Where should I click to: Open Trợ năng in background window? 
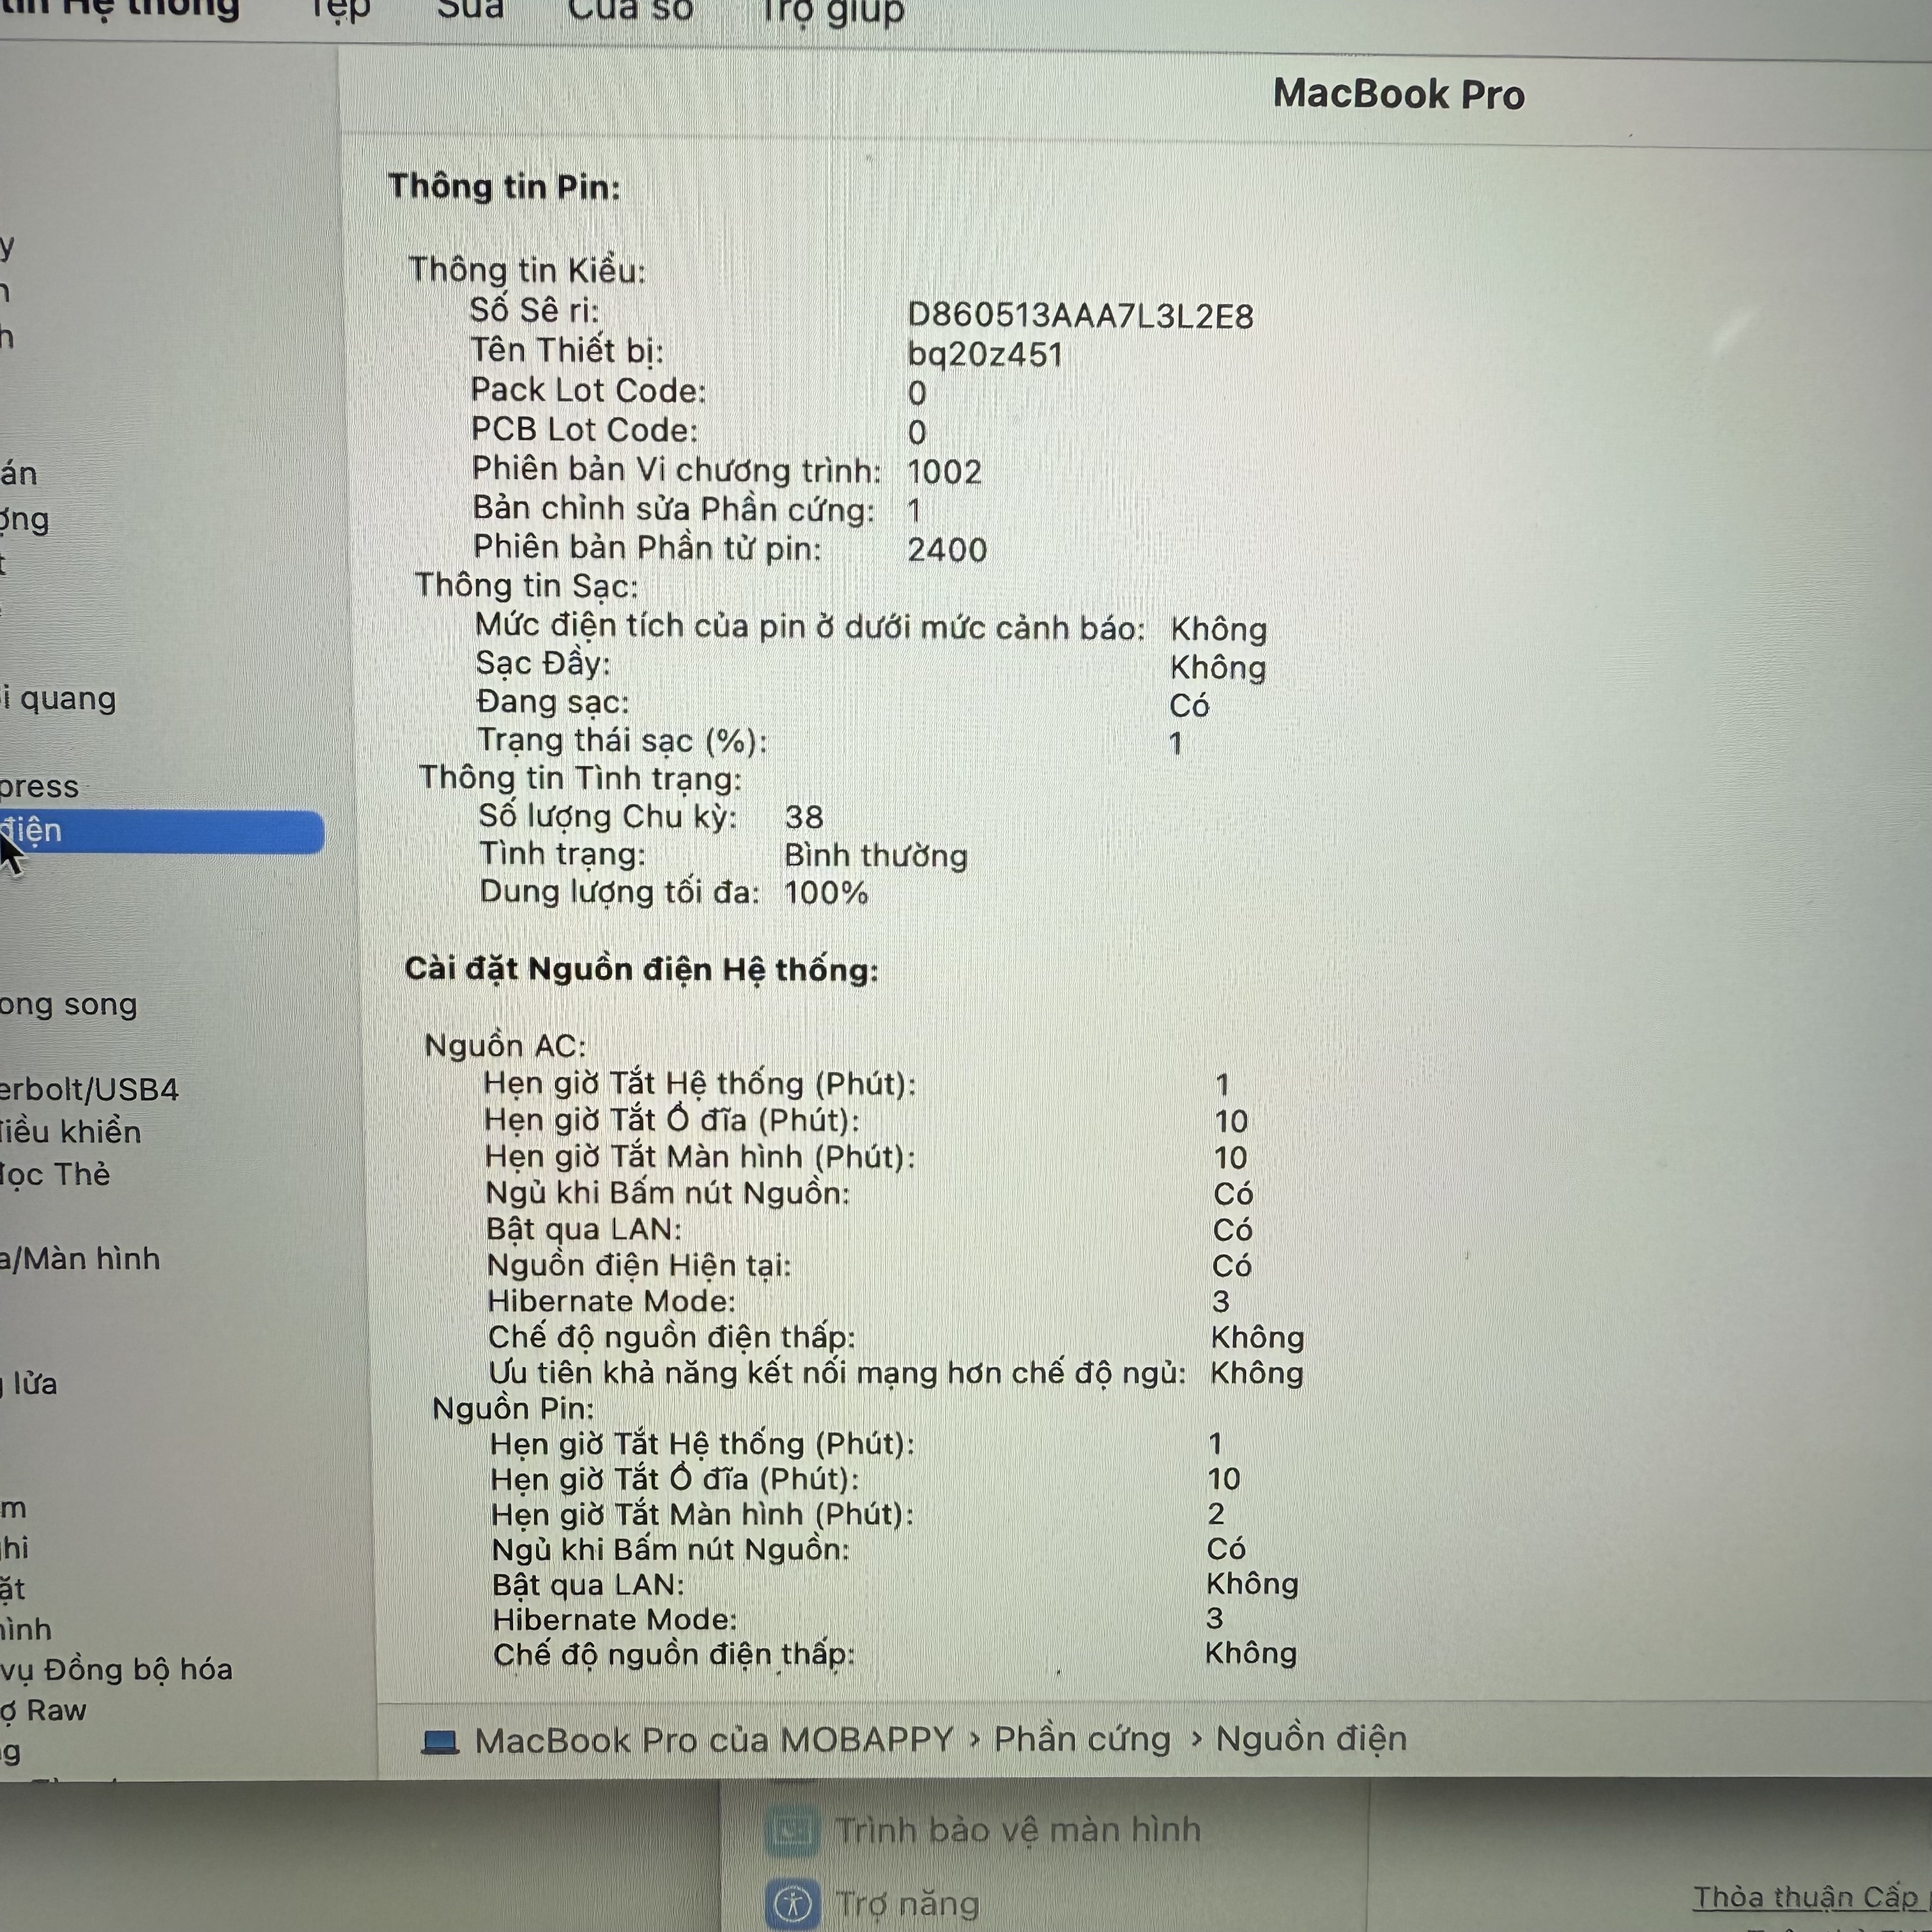point(907,1903)
